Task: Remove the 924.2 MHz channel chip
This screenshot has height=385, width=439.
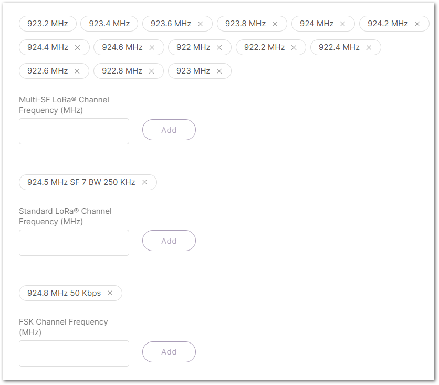Action: click(417, 24)
